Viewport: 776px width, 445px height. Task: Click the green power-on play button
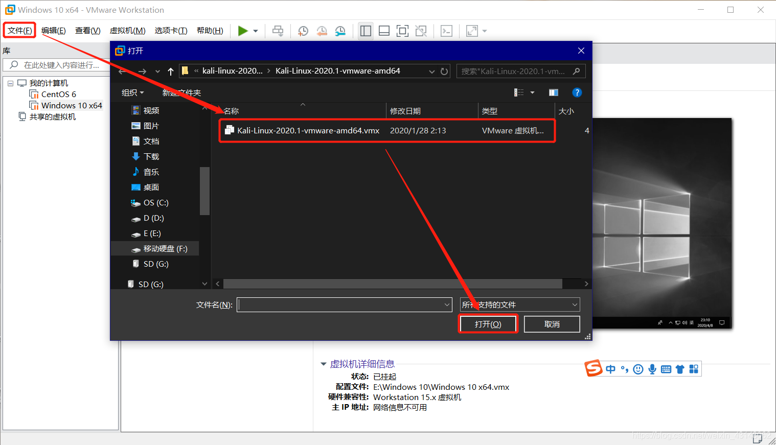[x=243, y=31]
